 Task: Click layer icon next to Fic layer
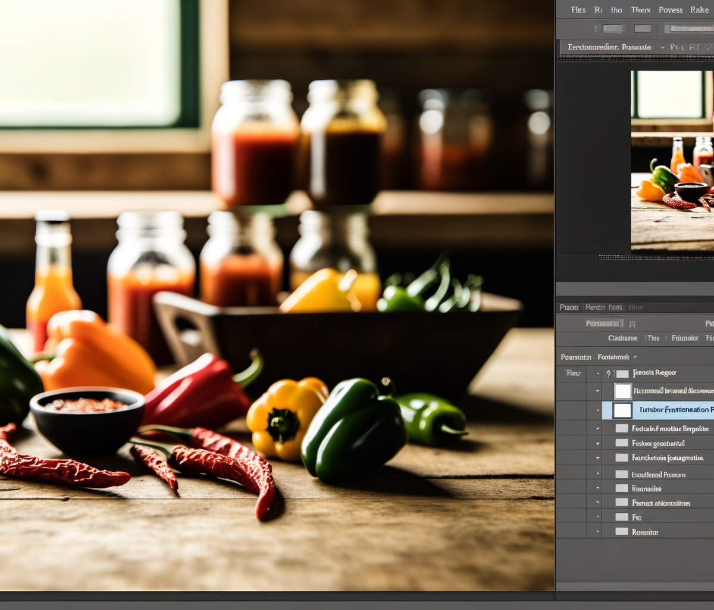(x=622, y=517)
